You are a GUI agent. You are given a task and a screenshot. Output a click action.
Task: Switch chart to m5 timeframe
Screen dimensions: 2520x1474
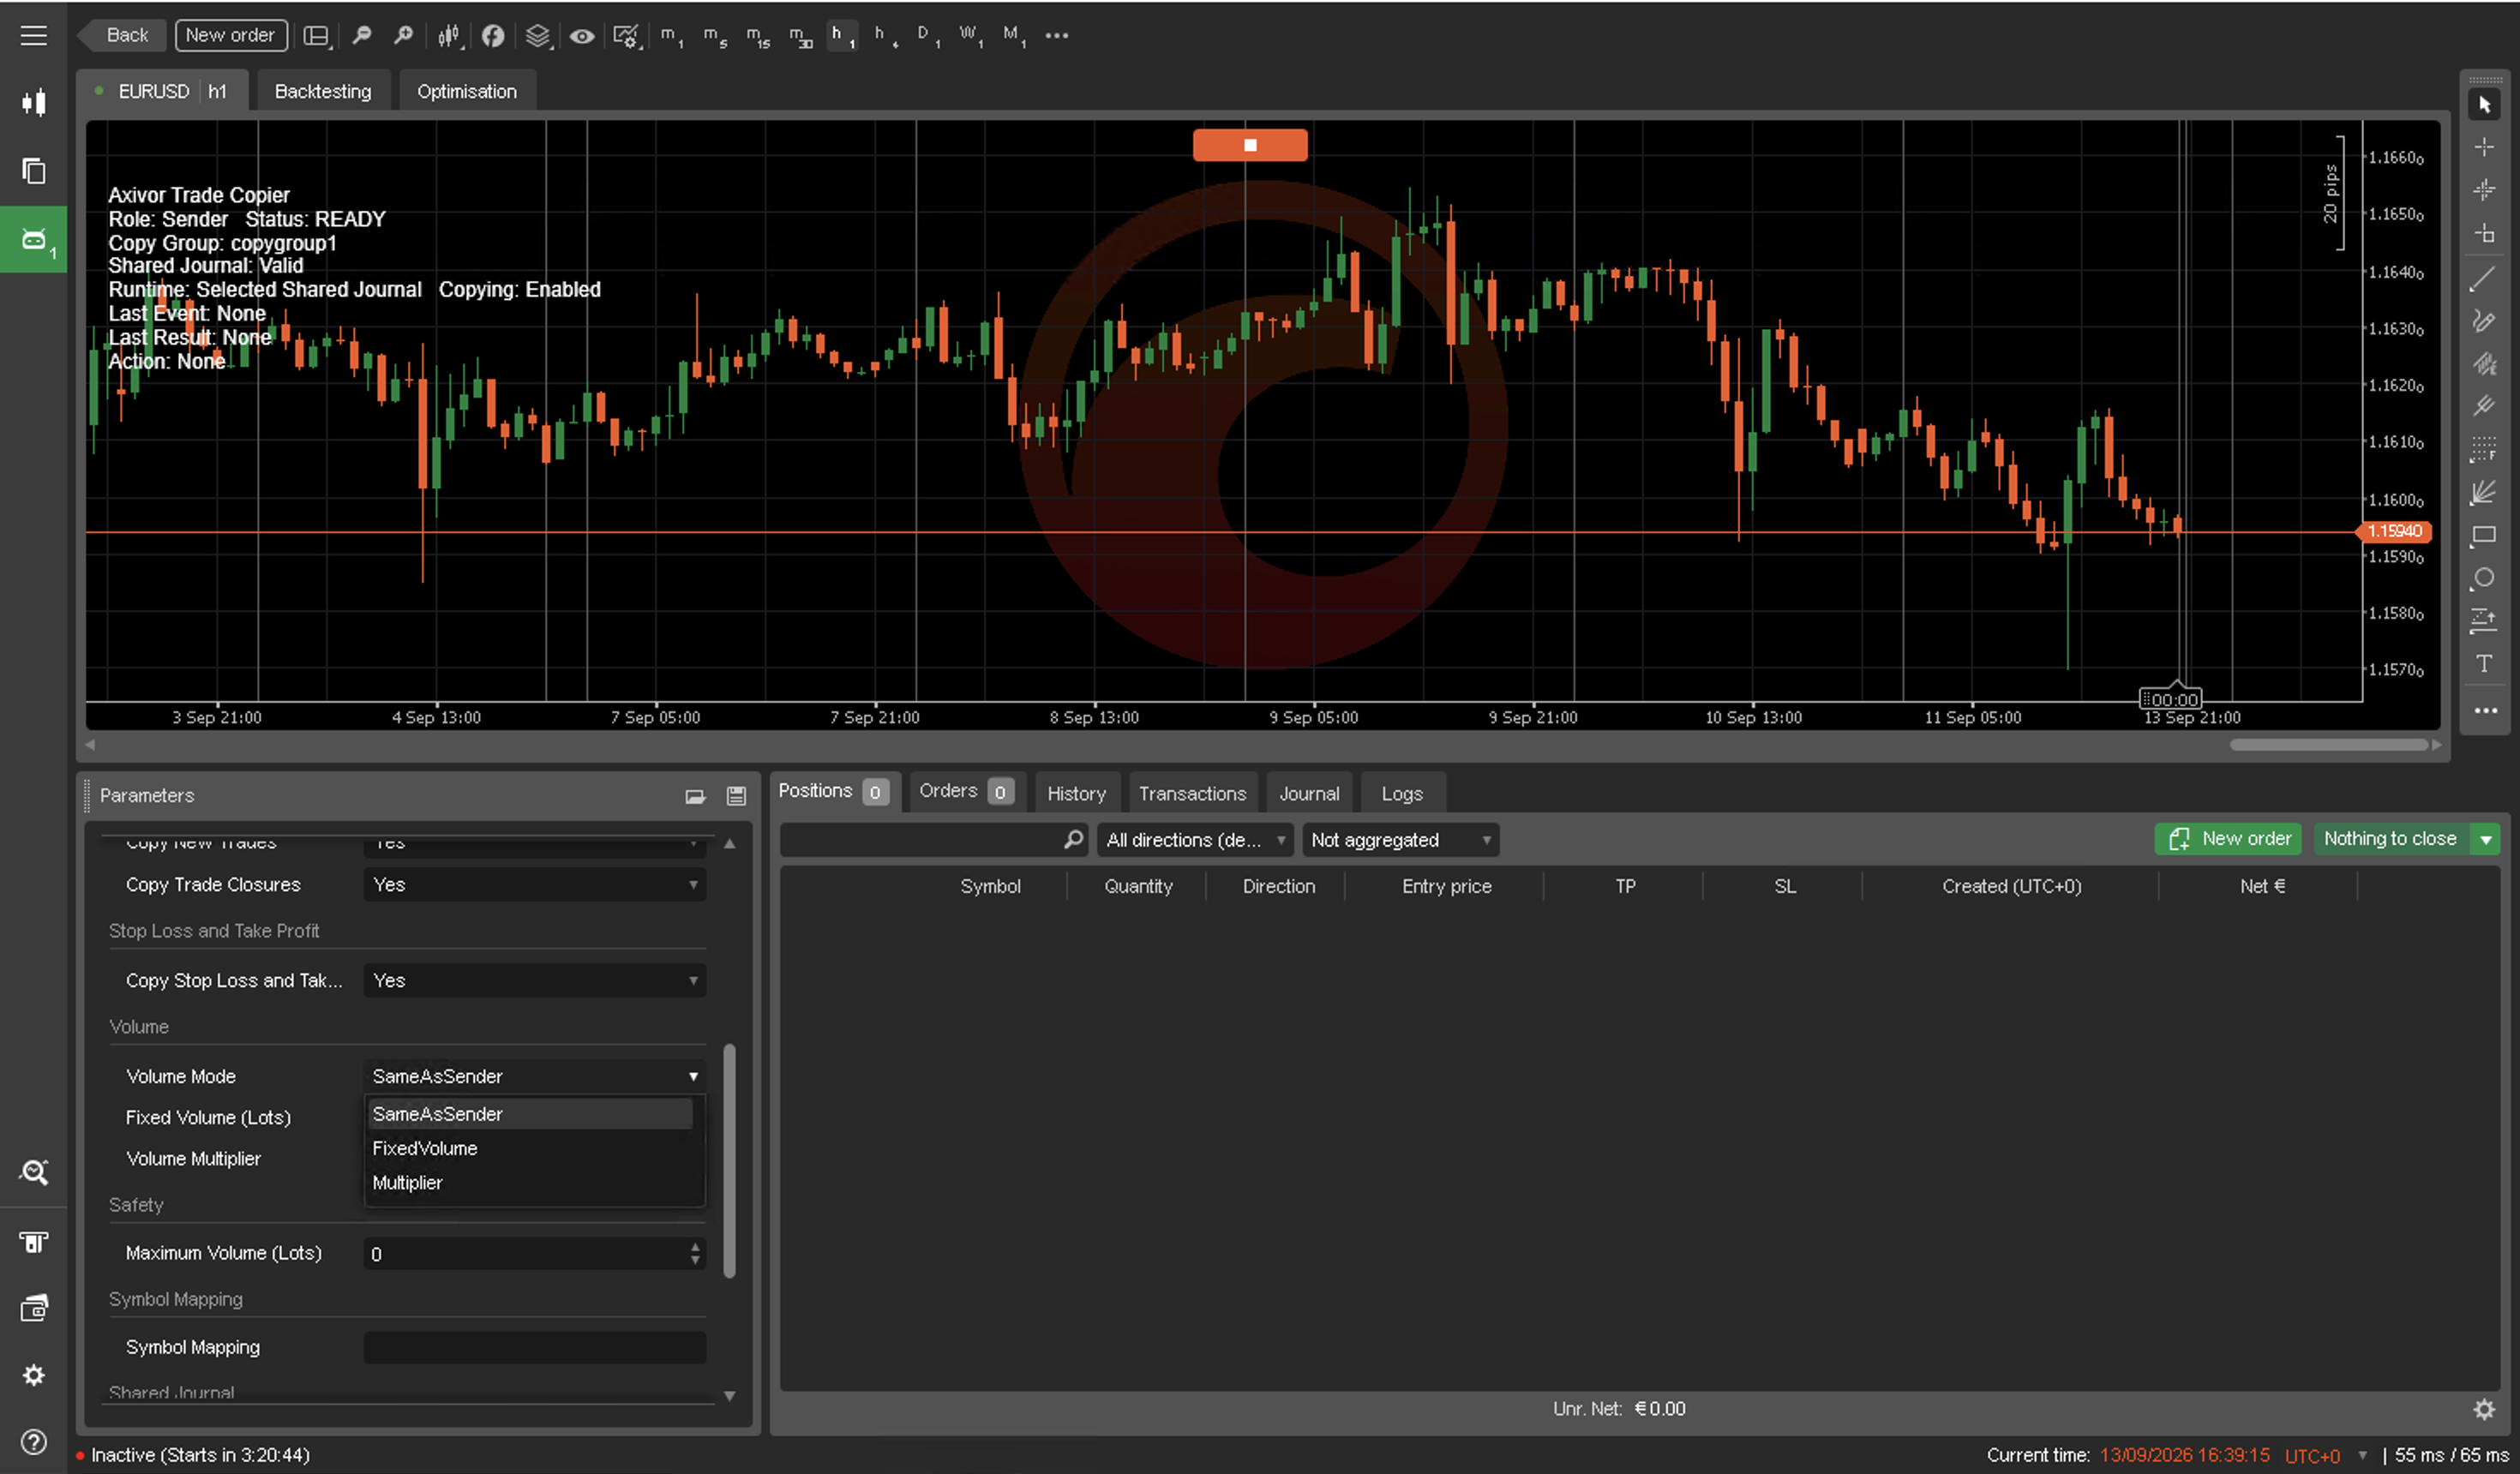714,36
